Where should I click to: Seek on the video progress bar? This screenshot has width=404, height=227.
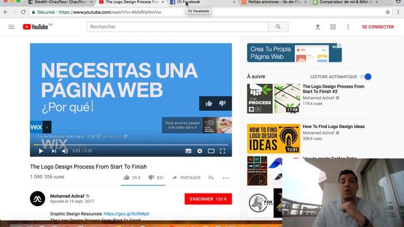pyautogui.click(x=131, y=144)
